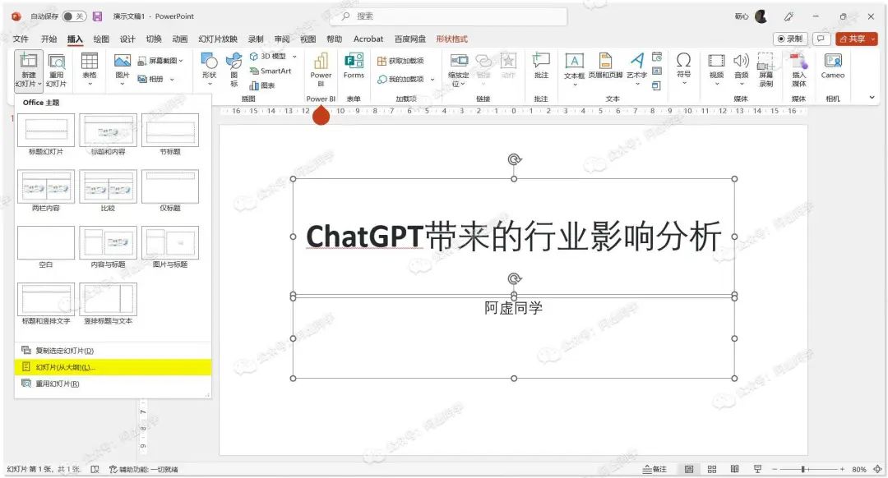Insert a SmartArt graphic
Image resolution: width=888 pixels, height=478 pixels.
pos(271,71)
